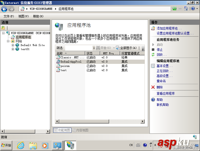
Task: Open the dropdown arrow beside the top Help icon
Action: tap(197, 9)
